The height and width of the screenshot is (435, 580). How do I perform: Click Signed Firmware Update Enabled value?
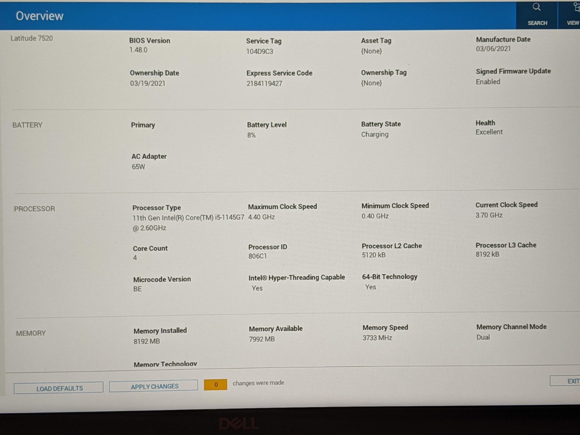488,82
